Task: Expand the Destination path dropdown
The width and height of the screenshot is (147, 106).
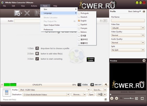Action: pos(68,94)
